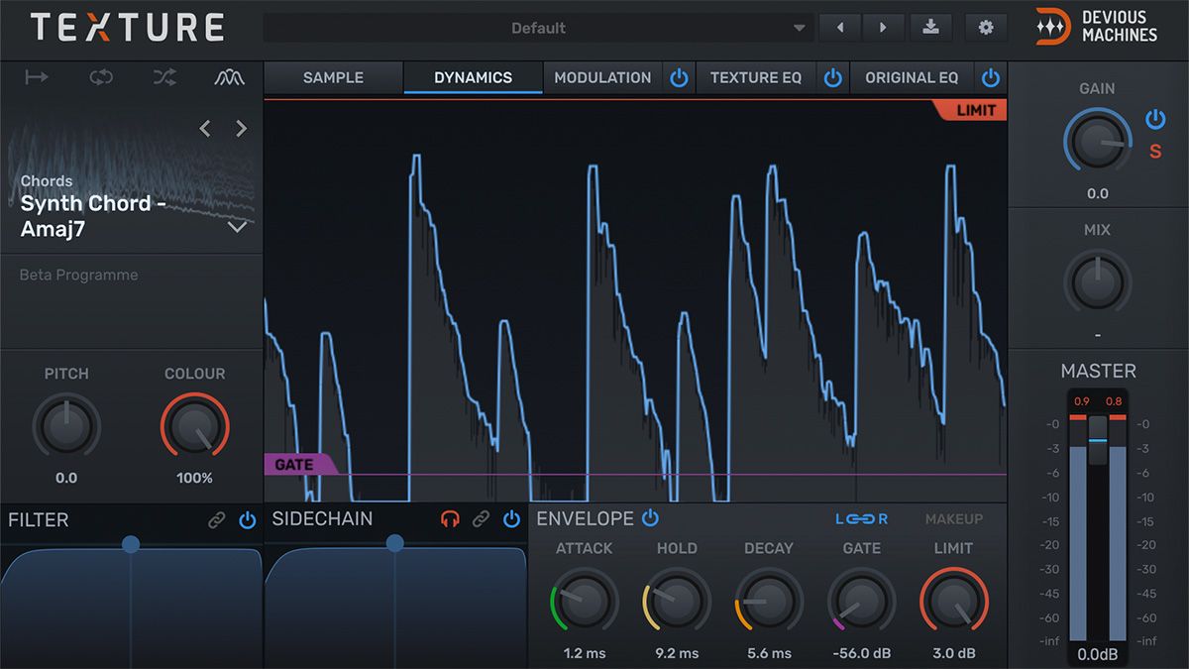The width and height of the screenshot is (1189, 669).
Task: Select the shuffle playback mode icon
Action: point(164,77)
